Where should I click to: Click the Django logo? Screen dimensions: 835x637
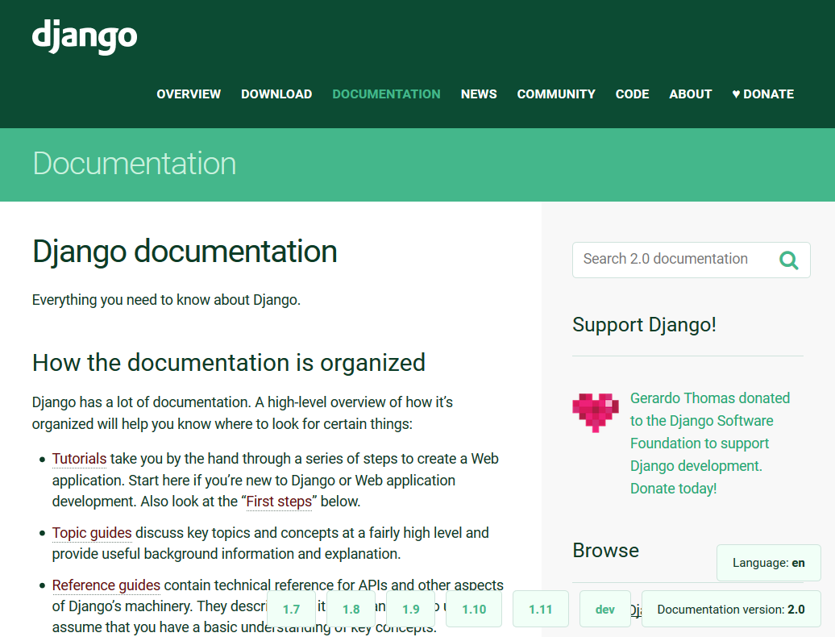tap(85, 37)
